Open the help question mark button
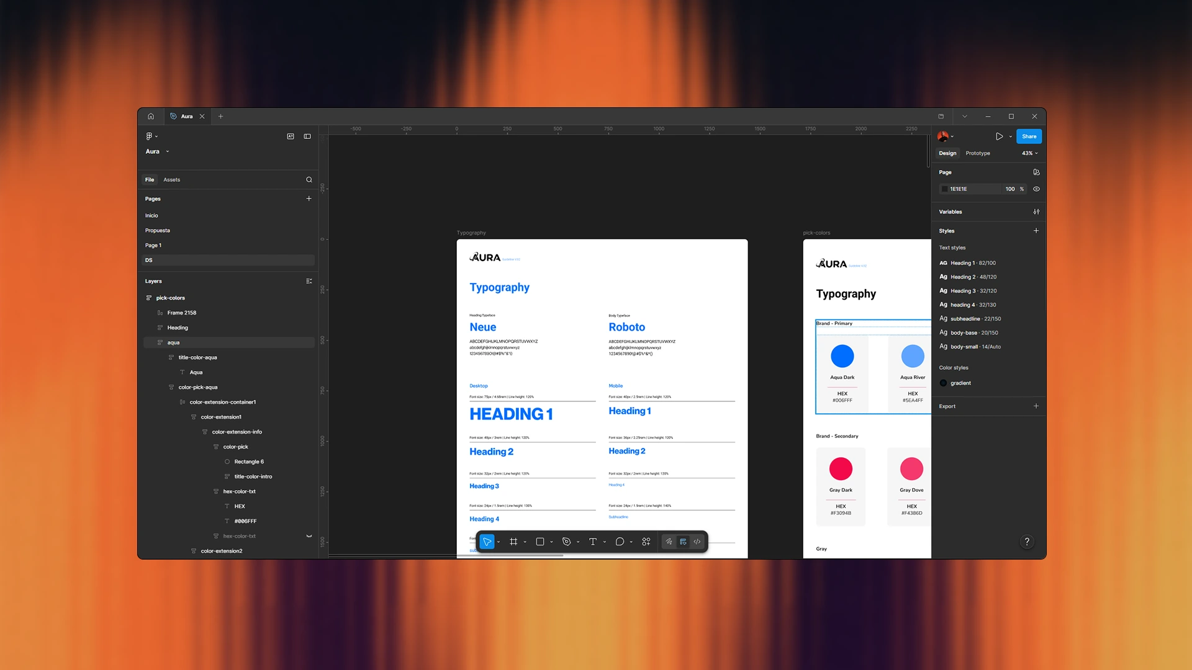 point(1027,542)
